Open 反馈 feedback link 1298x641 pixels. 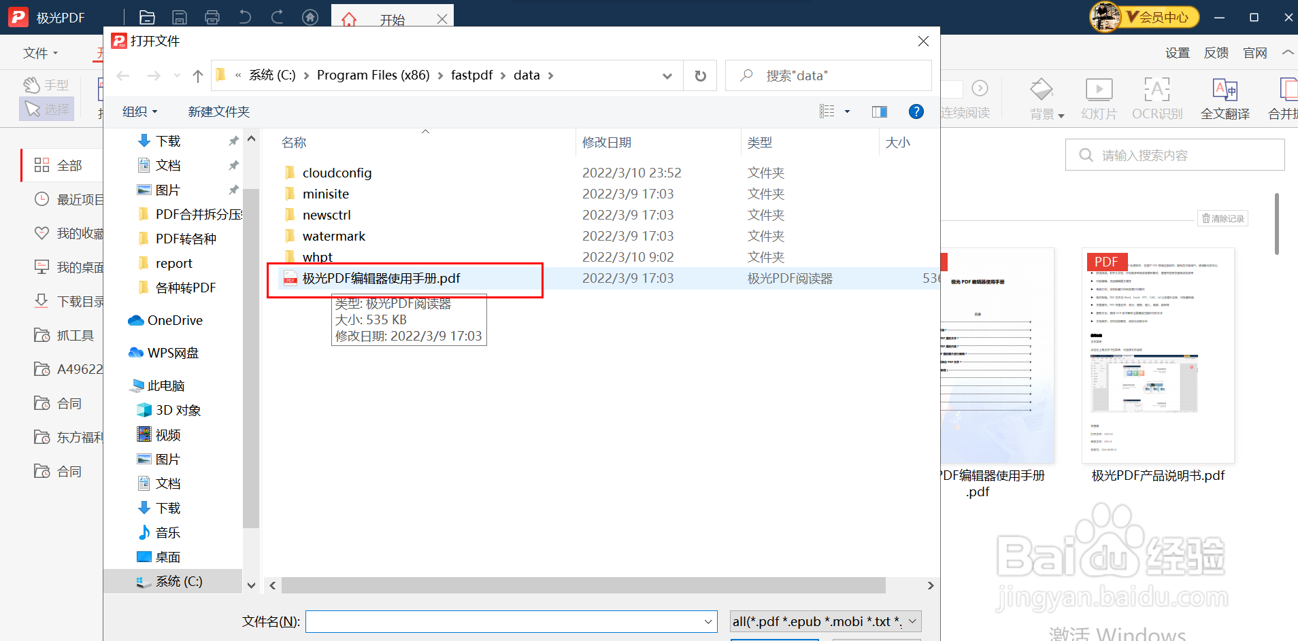click(1216, 52)
